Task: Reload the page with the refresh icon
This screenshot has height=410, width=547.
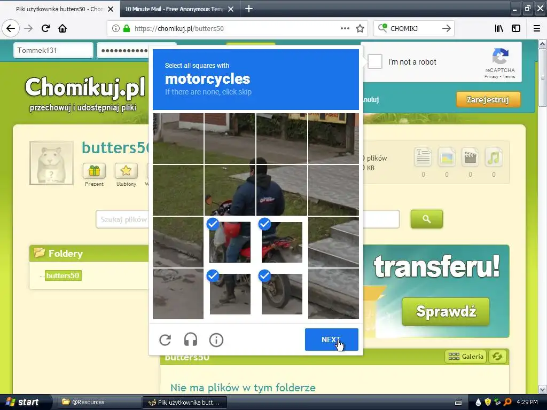Action: click(x=45, y=28)
